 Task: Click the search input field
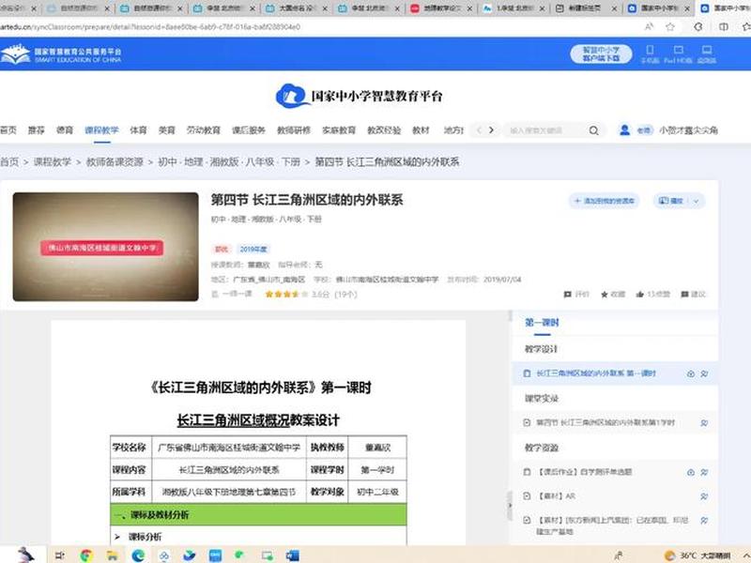(545, 130)
